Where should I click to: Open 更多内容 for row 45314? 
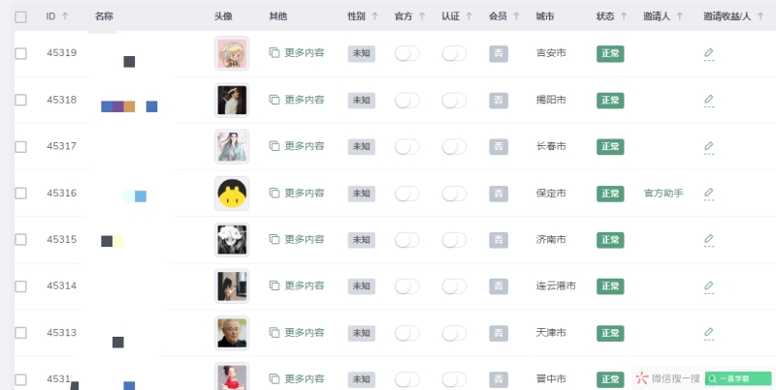coord(304,285)
